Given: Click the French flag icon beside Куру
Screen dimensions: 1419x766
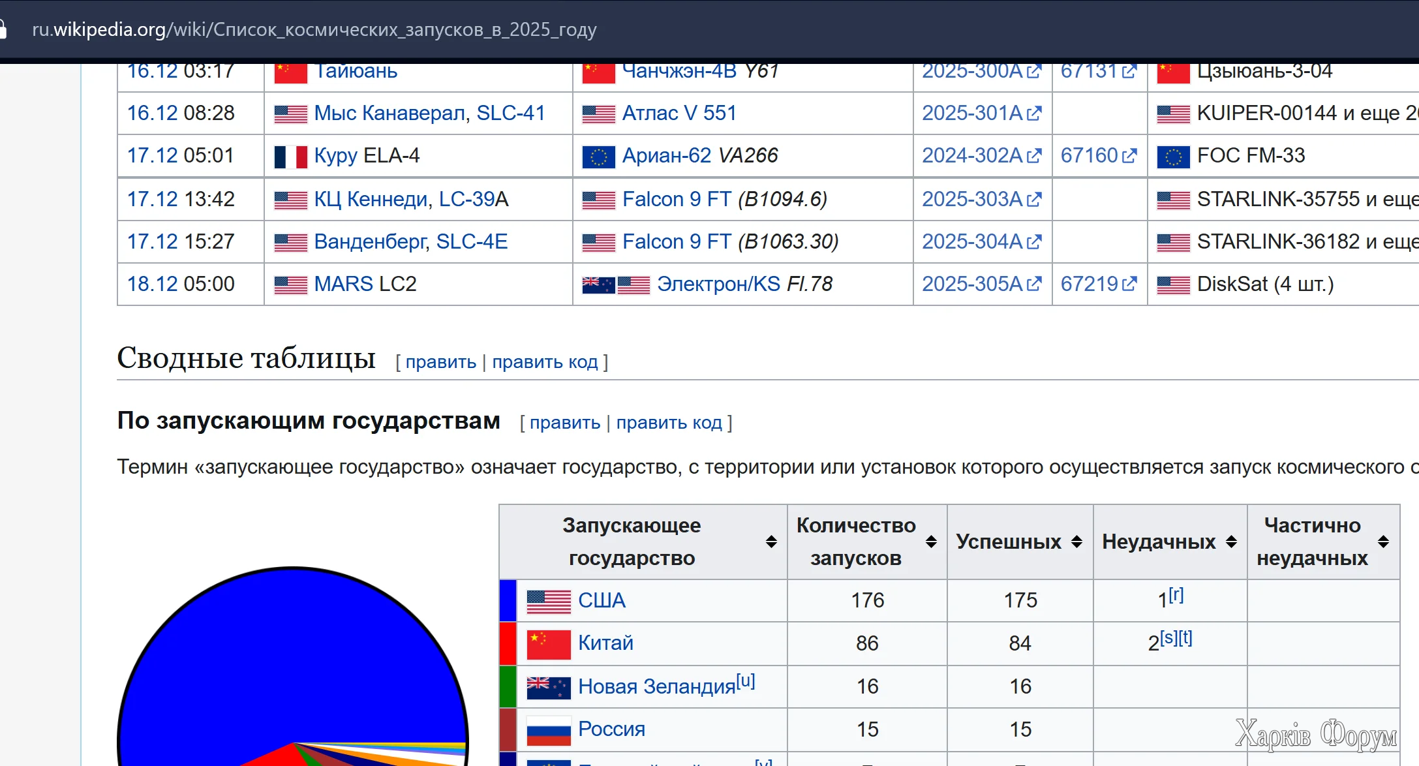Looking at the screenshot, I should (290, 157).
